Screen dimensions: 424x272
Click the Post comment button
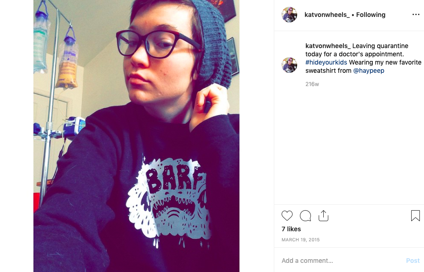[413, 261]
